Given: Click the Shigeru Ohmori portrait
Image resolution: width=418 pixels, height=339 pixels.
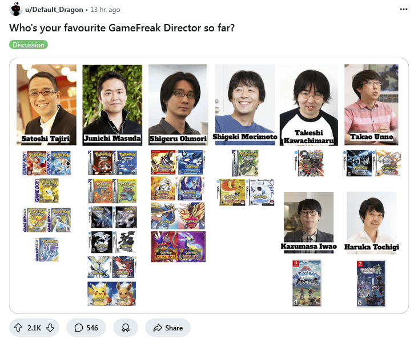Looking at the screenshot, I should pos(178,105).
